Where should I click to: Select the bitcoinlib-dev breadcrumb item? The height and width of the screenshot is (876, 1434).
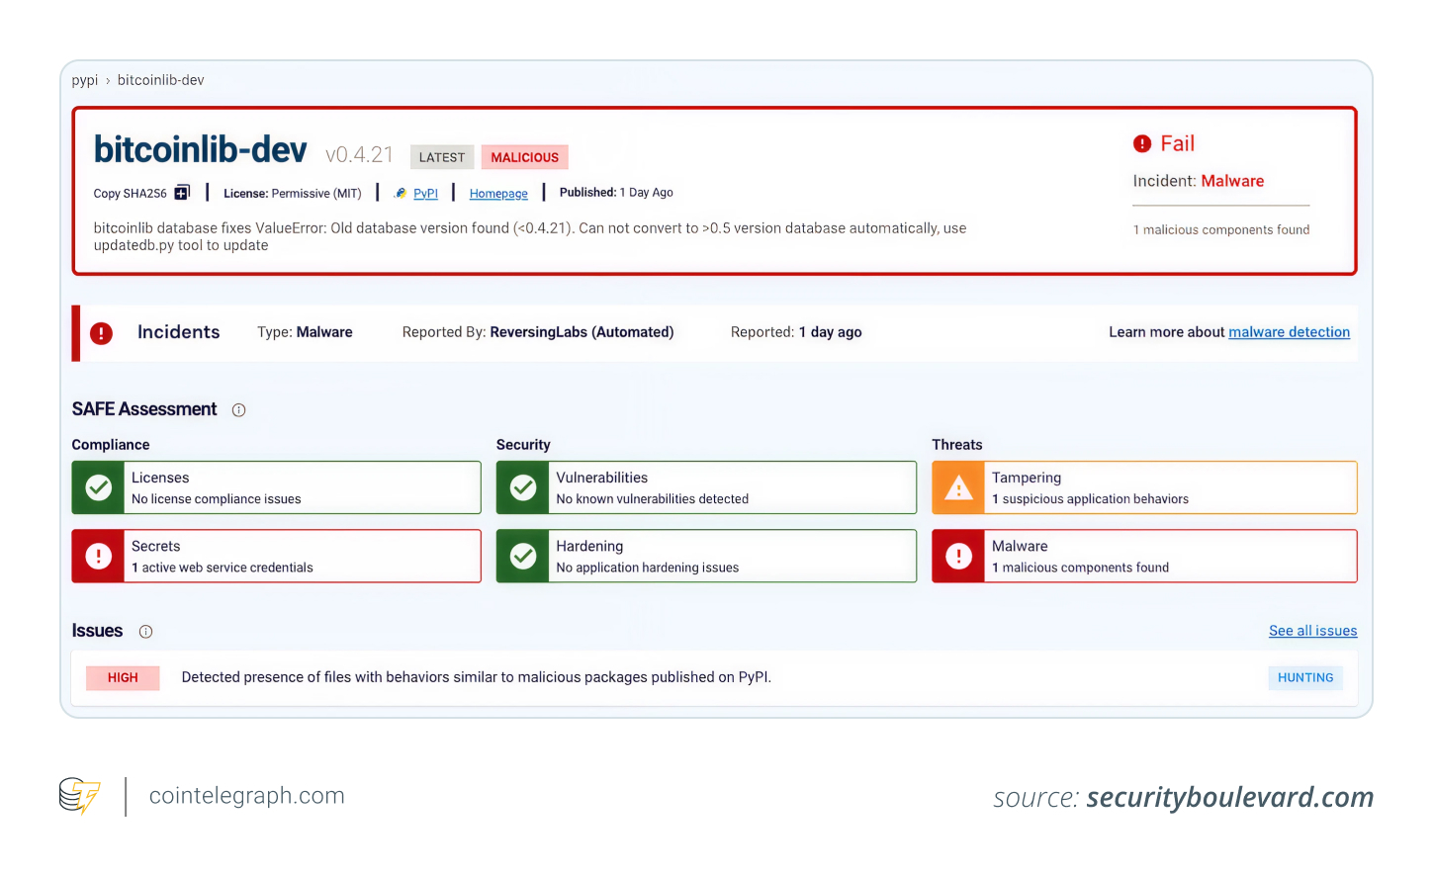click(x=160, y=80)
